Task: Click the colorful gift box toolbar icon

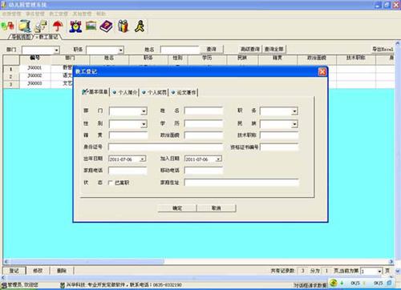Action: [x=124, y=26]
